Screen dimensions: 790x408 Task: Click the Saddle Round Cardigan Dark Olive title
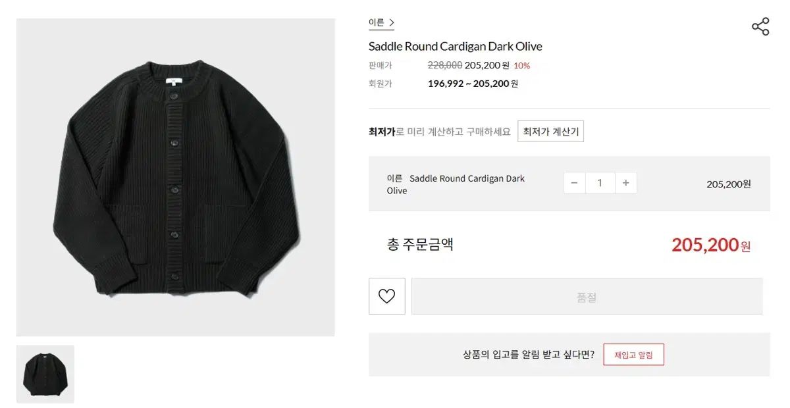[455, 46]
